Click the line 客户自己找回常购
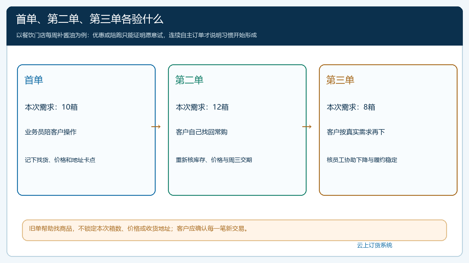This screenshot has width=469, height=263. (202, 132)
